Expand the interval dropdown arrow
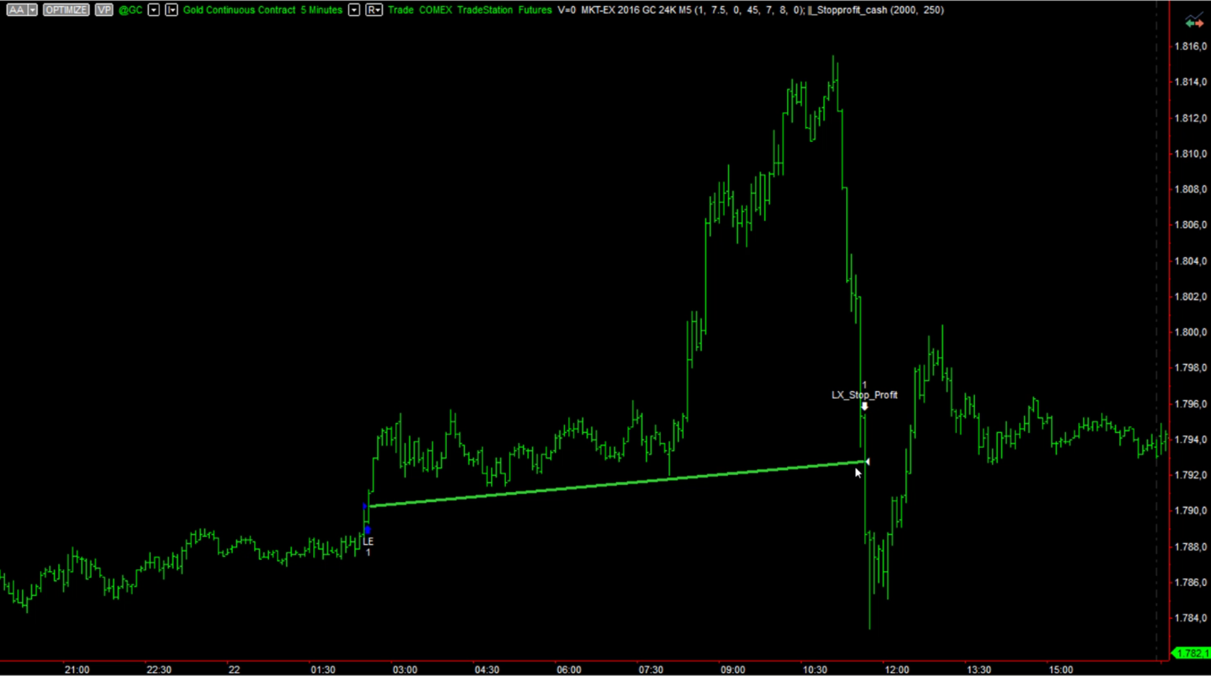Screen dimensions: 1211x676 click(x=354, y=10)
